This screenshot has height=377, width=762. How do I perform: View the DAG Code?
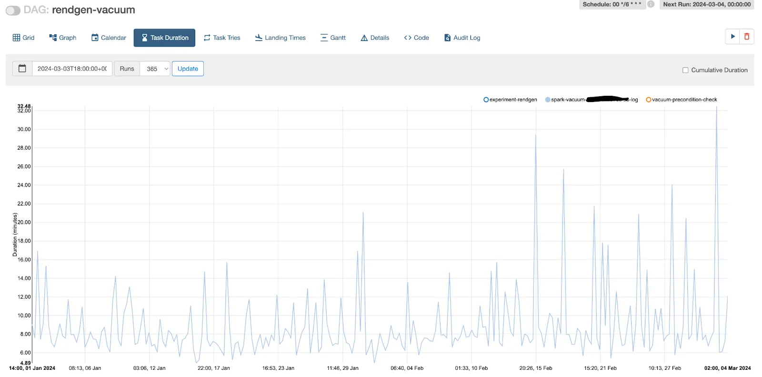pyautogui.click(x=416, y=38)
